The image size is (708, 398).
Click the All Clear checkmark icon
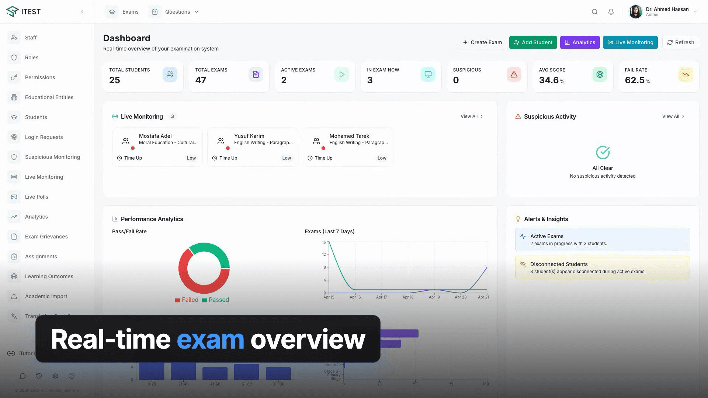point(603,153)
